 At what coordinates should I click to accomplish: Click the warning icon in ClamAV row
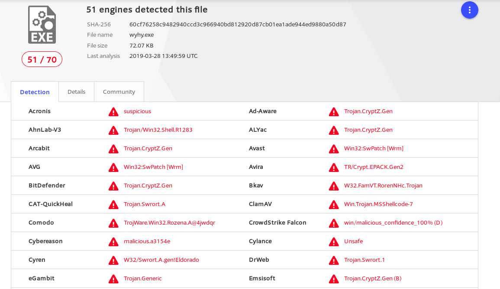tap(333, 204)
